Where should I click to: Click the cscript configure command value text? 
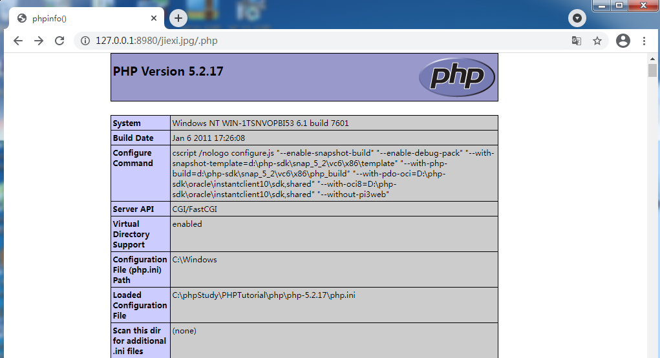pos(334,173)
